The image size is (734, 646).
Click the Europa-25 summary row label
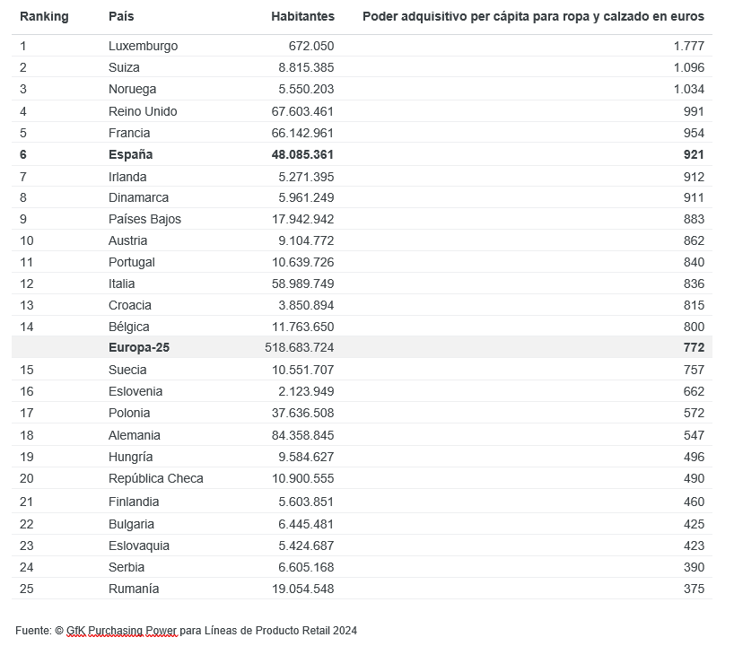139,347
